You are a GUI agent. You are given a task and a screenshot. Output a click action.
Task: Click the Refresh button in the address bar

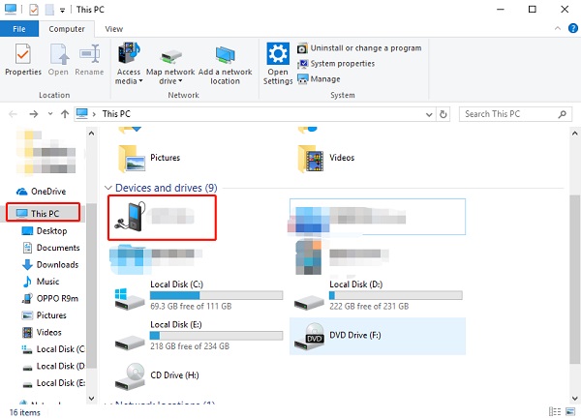(443, 114)
